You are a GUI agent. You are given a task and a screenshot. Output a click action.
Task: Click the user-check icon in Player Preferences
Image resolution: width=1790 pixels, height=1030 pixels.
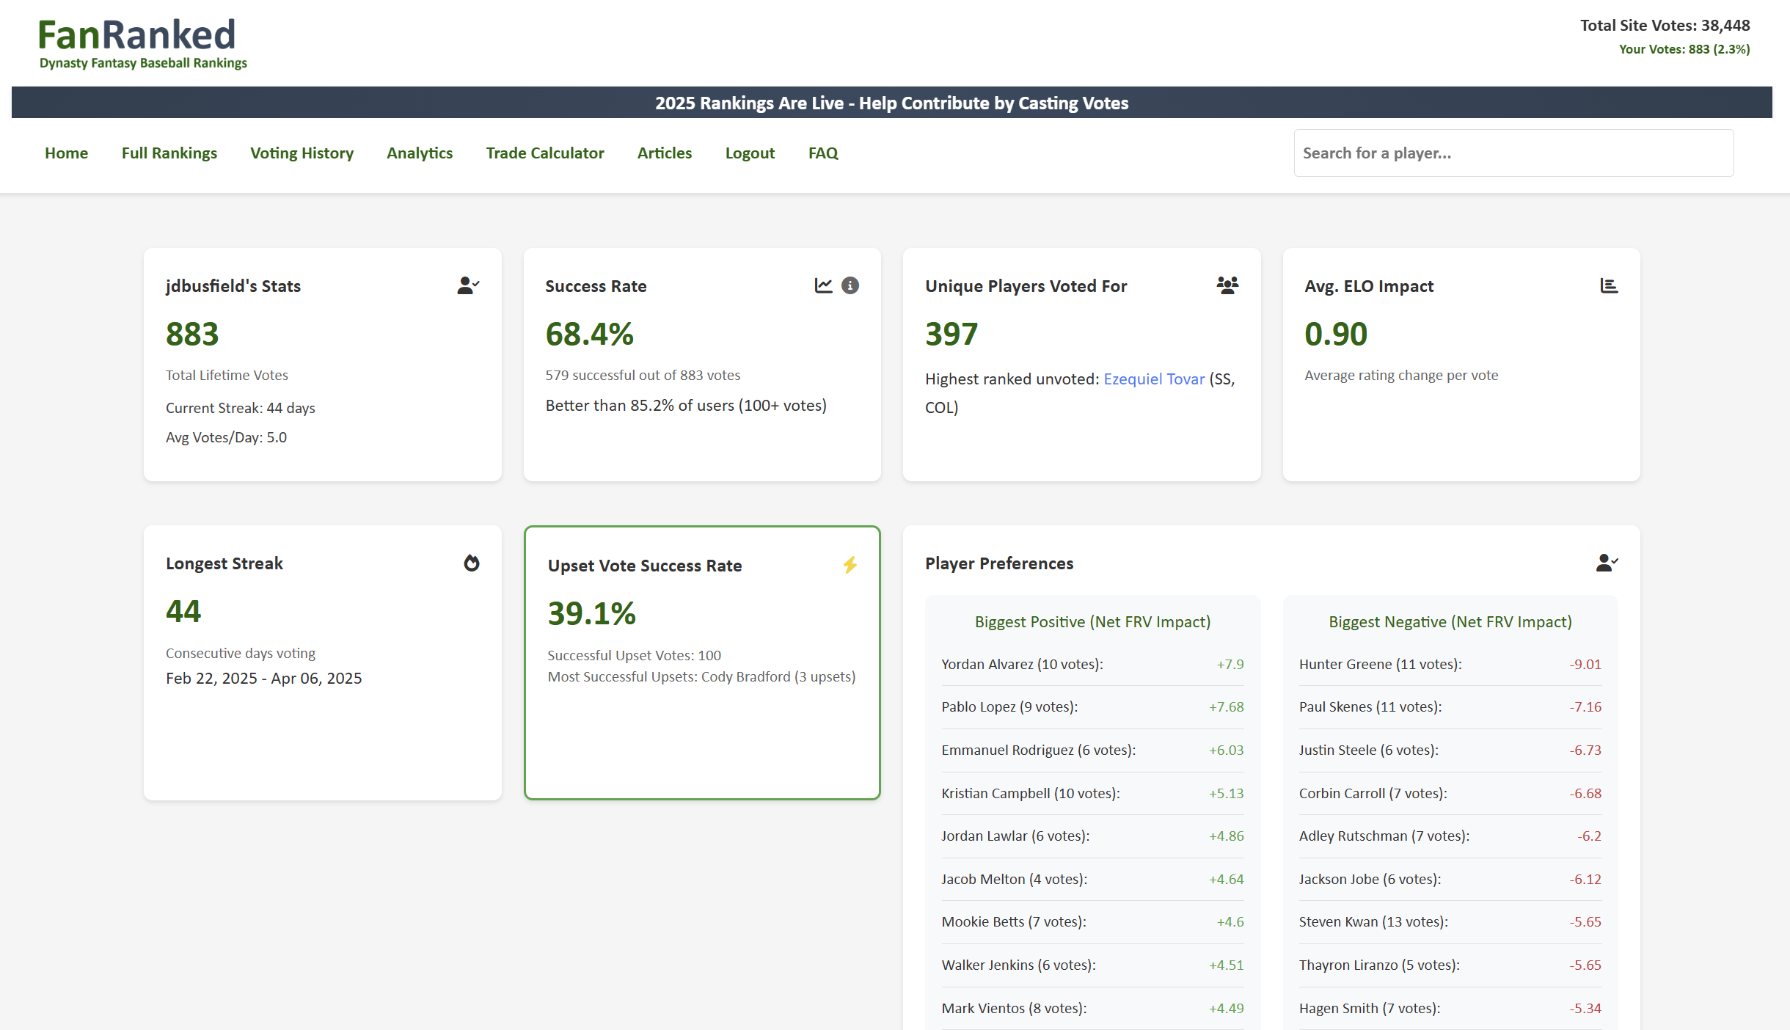tap(1607, 563)
